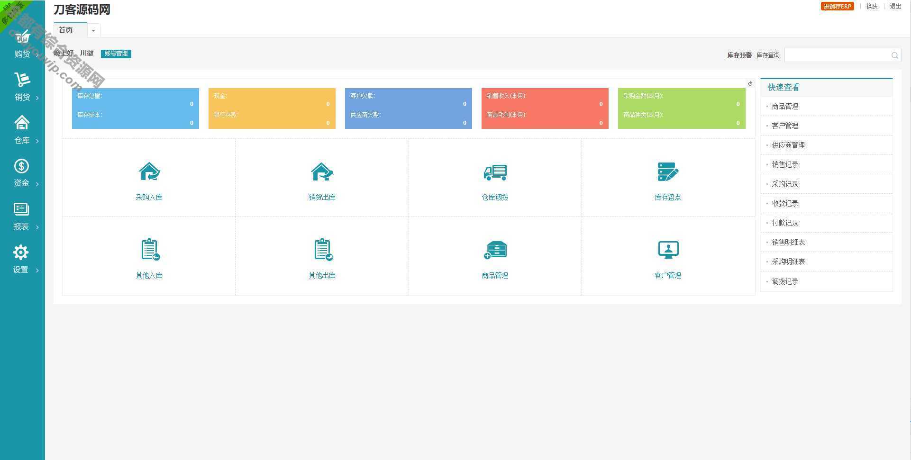Expand the 设置 submenu arrow
This screenshot has width=911, height=460.
click(37, 270)
